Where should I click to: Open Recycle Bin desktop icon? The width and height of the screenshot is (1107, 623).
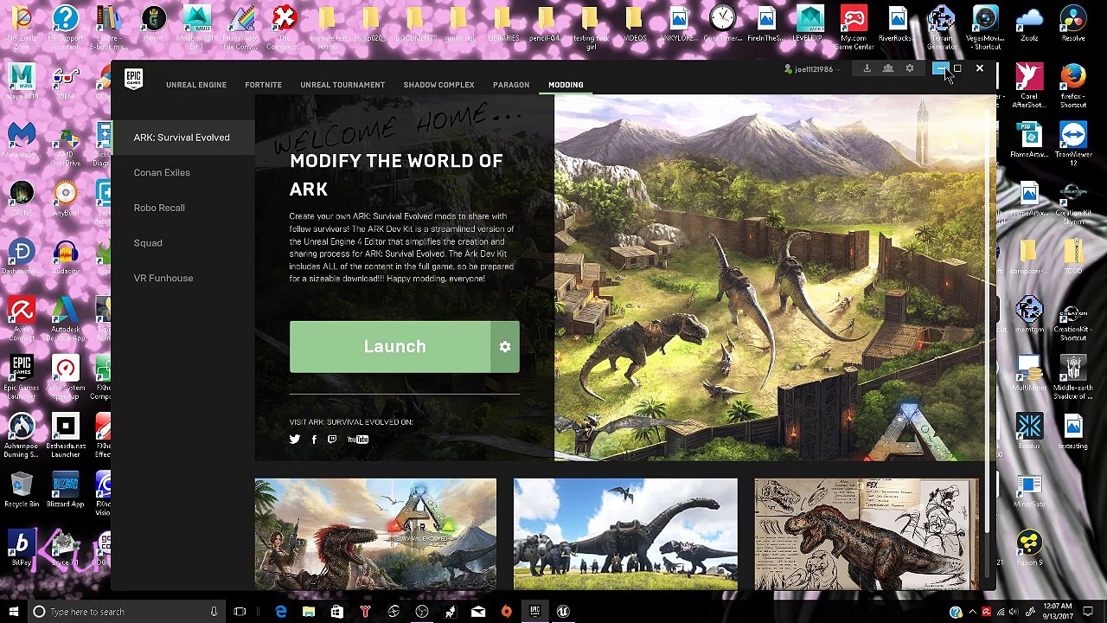click(22, 490)
